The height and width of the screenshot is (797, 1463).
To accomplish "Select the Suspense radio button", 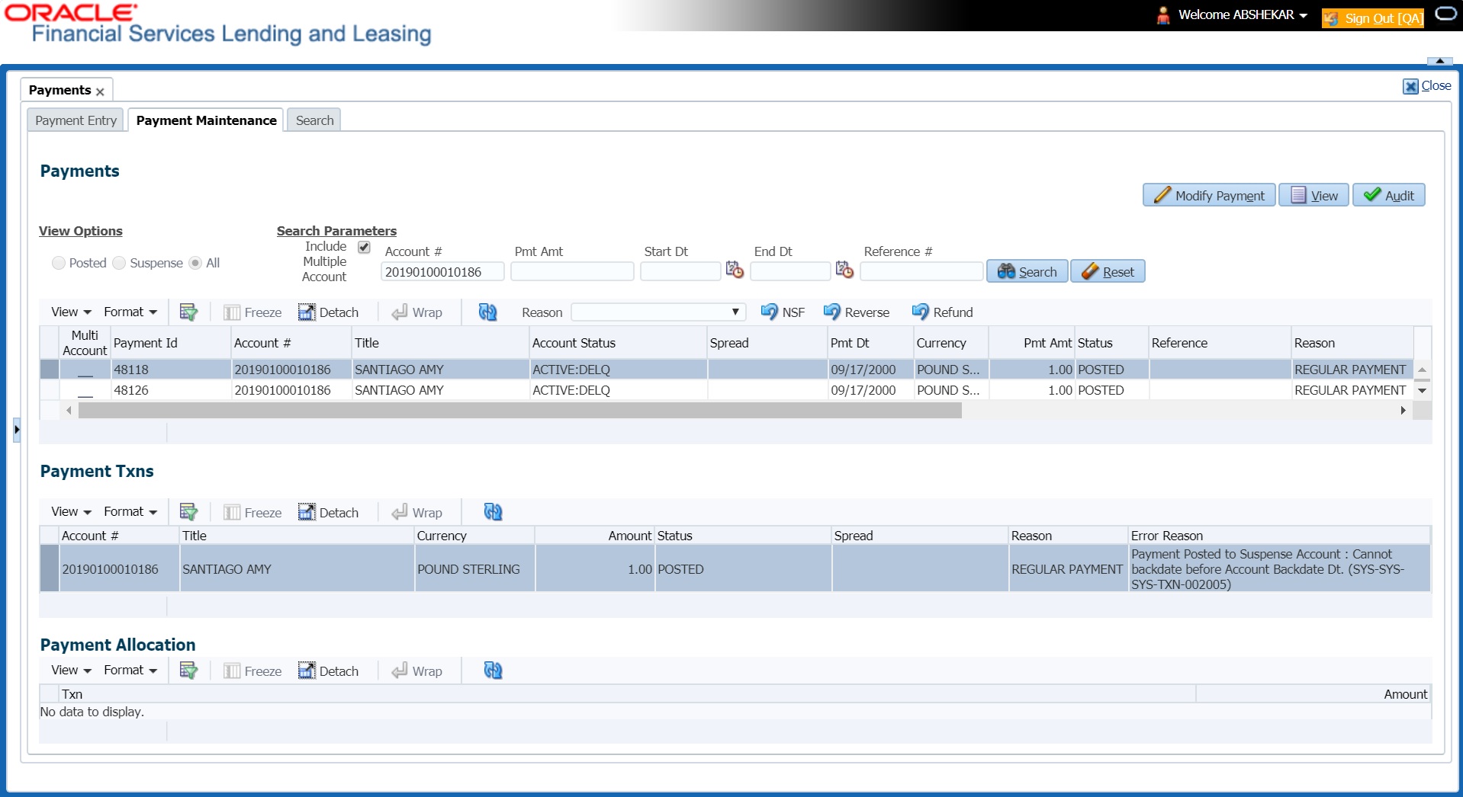I will pos(119,263).
